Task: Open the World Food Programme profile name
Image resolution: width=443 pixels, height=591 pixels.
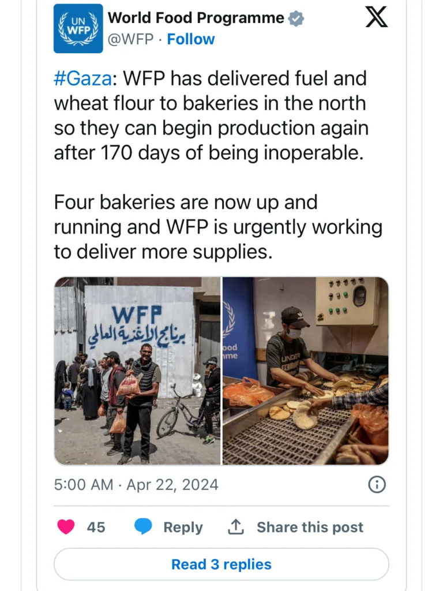Action: click(196, 18)
